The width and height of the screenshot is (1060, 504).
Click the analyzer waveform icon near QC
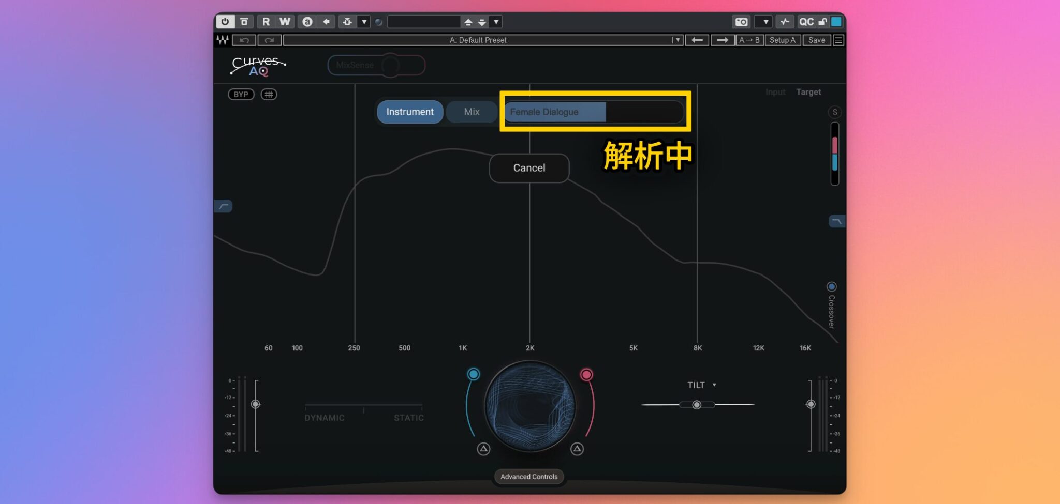785,22
